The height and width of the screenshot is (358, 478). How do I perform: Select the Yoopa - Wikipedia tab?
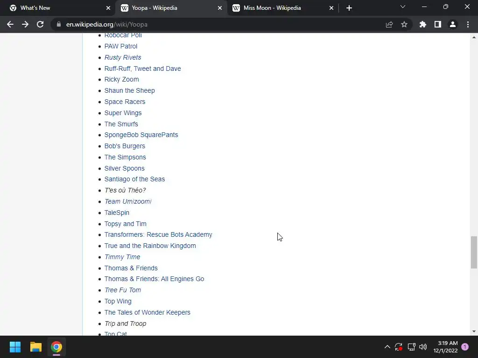tap(171, 8)
